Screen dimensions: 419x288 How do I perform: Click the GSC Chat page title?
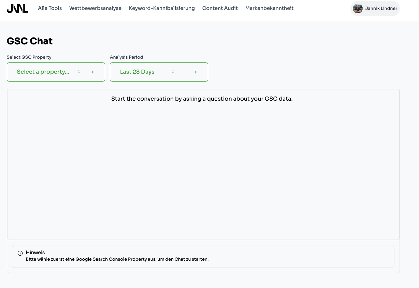point(29,41)
